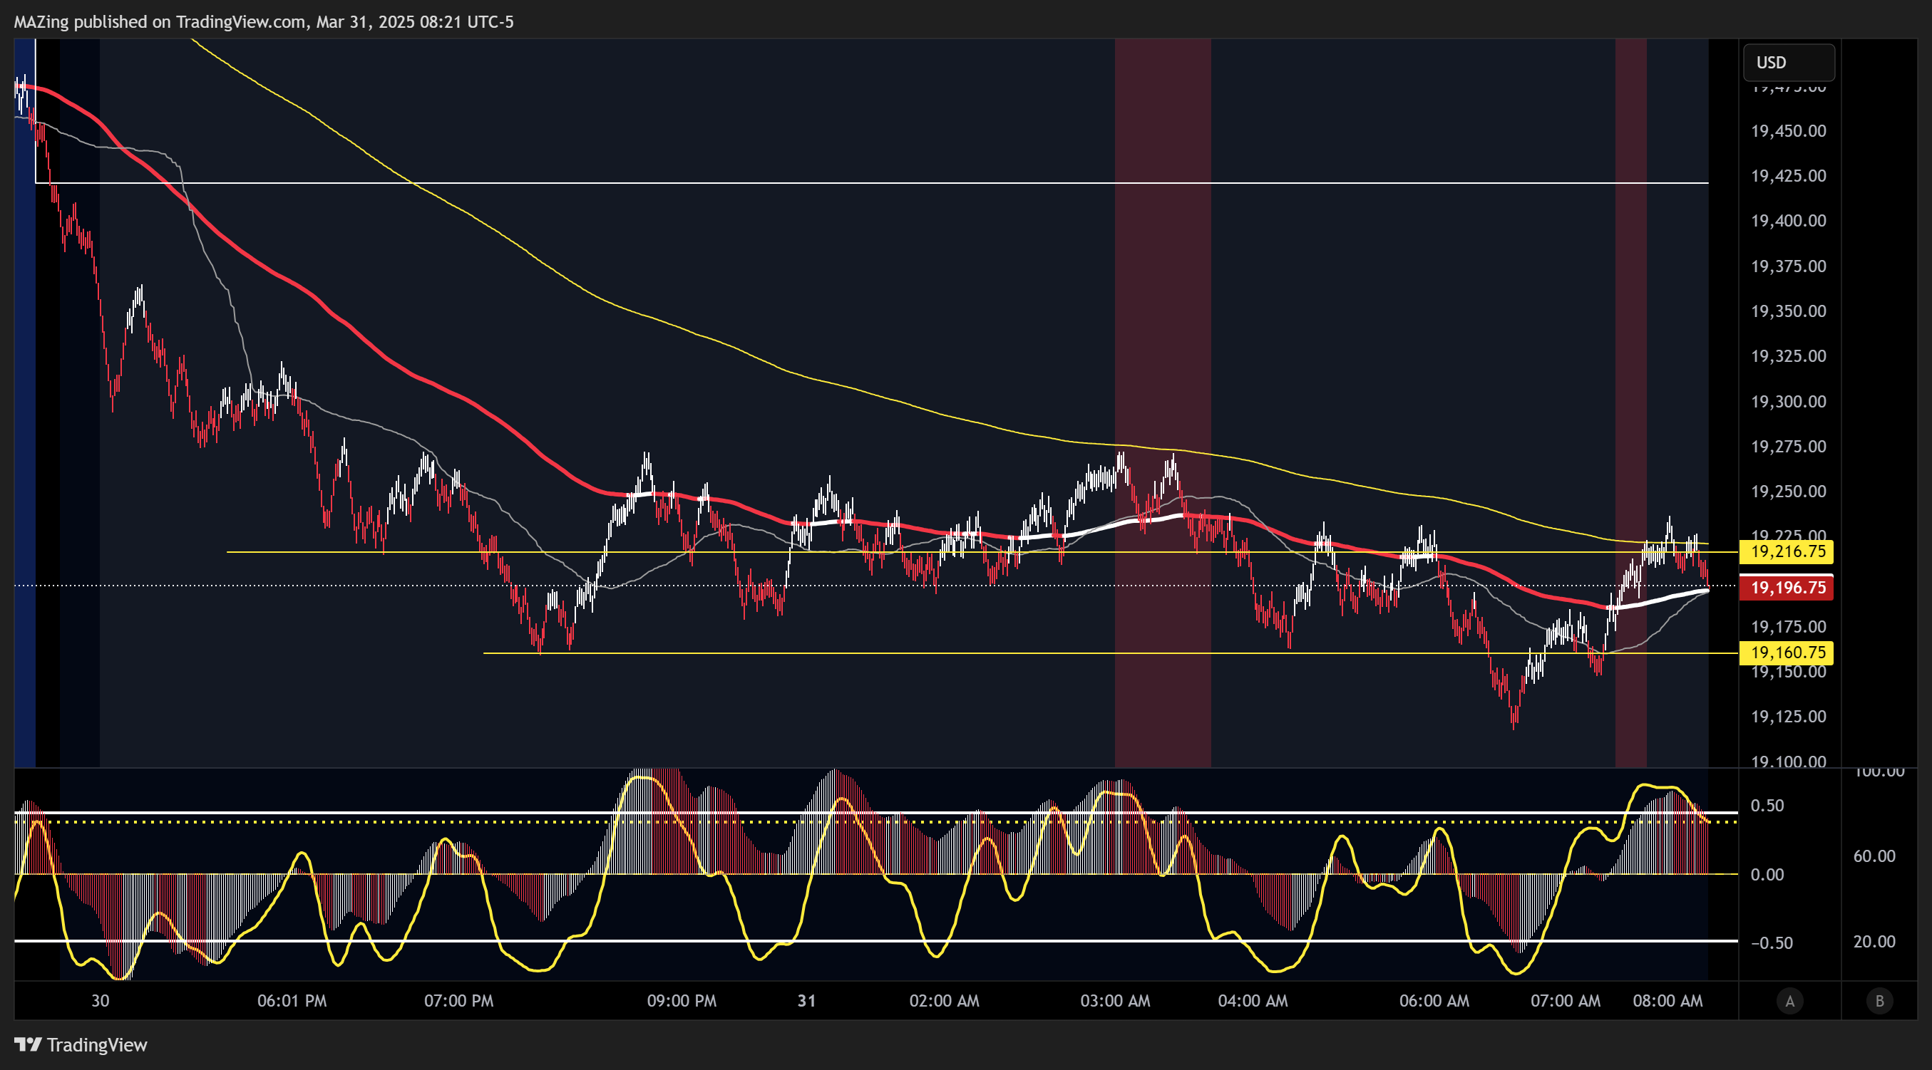Viewport: 1932px width, 1070px height.
Task: Click the 19,425.00 price axis label
Action: [1788, 176]
